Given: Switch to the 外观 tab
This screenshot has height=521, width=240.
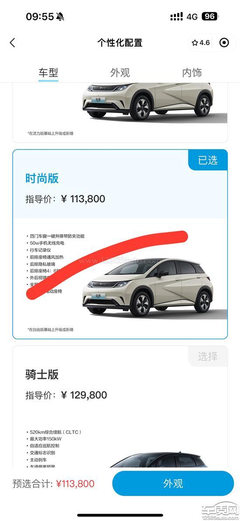Looking at the screenshot, I should [120, 73].
